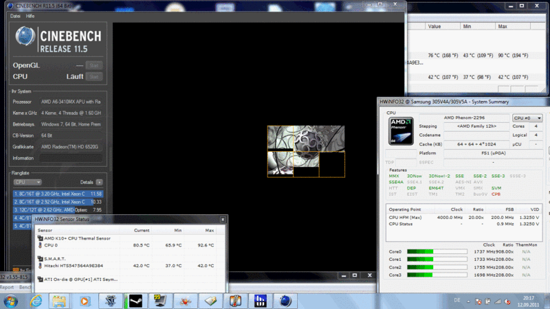The height and width of the screenshot is (309, 550).
Task: Open Windows Media Player taskbar icon
Action: click(85, 301)
